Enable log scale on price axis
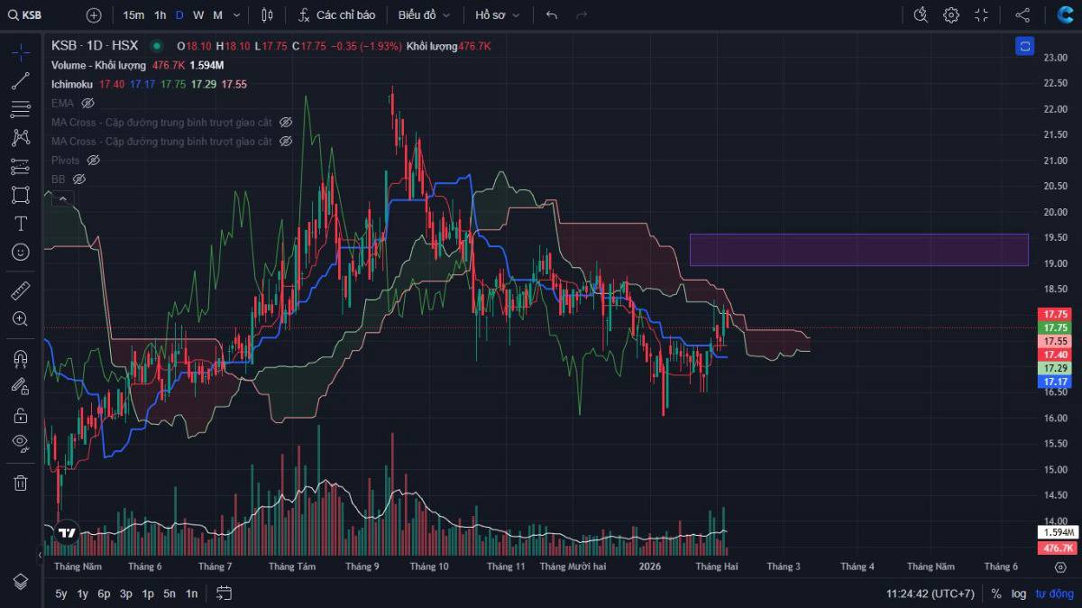The height and width of the screenshot is (608, 1082). (1019, 594)
